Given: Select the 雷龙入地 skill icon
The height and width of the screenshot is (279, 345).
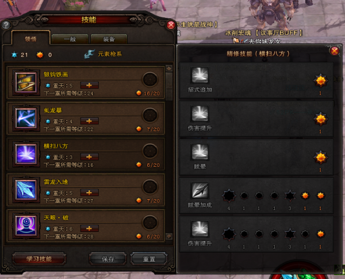Looking at the screenshot, I should pos(26,190).
